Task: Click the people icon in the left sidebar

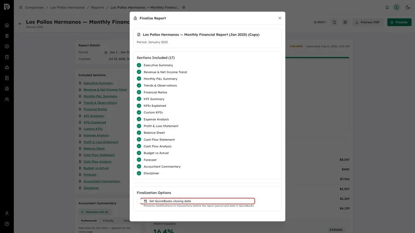Action: point(7,100)
